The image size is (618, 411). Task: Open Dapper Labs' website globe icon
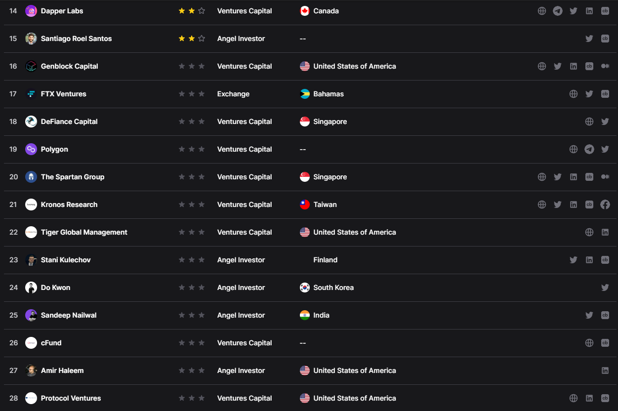point(542,11)
